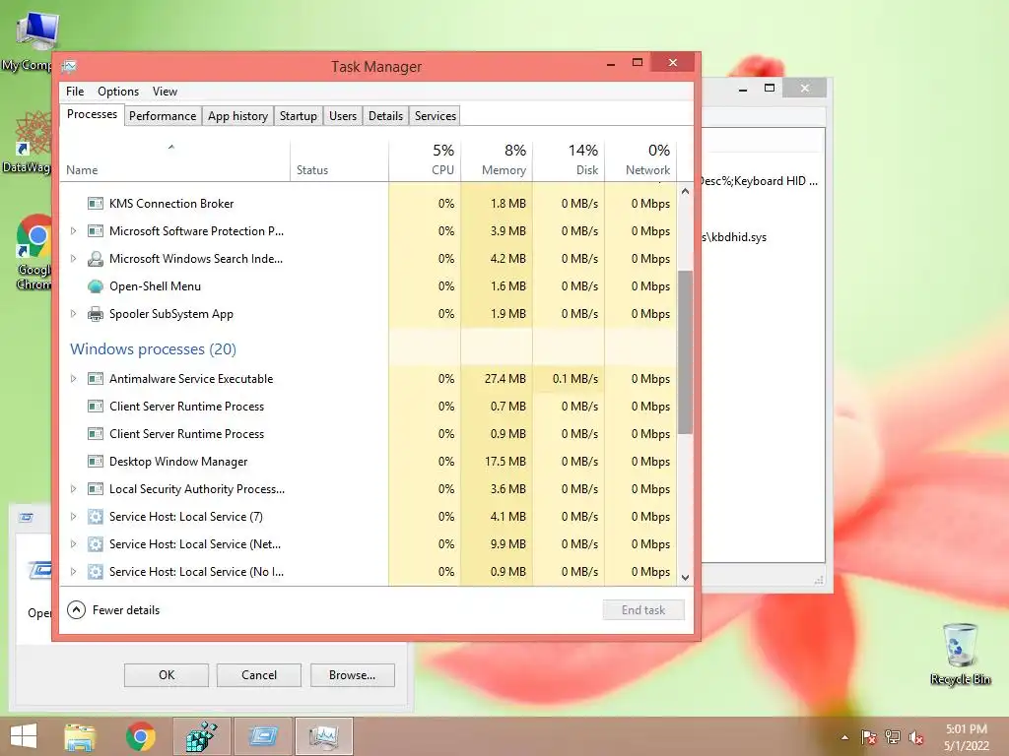The width and height of the screenshot is (1009, 756).
Task: Click the Task Manager taskbar icon
Action: tap(323, 736)
